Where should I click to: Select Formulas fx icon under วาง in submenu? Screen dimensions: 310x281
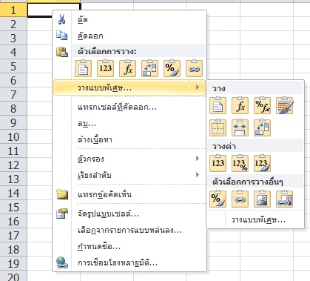(x=240, y=105)
